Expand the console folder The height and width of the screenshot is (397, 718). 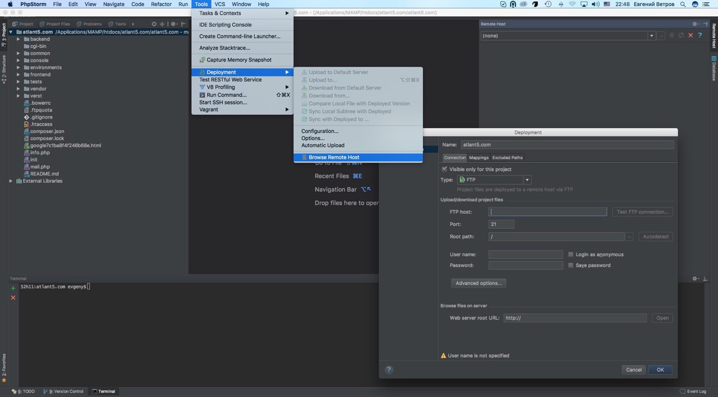pyautogui.click(x=19, y=61)
